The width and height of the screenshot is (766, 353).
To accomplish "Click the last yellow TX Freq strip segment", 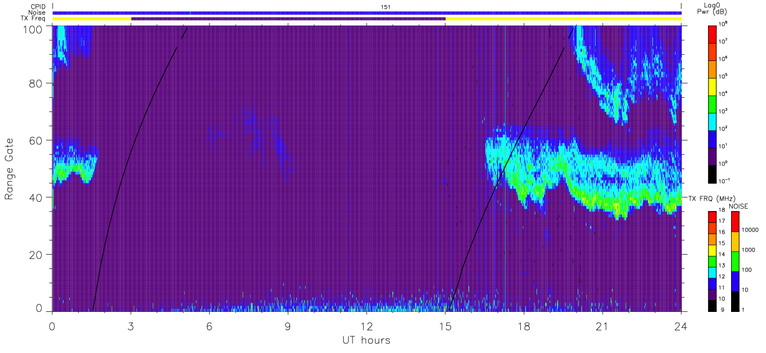I will click(x=563, y=19).
